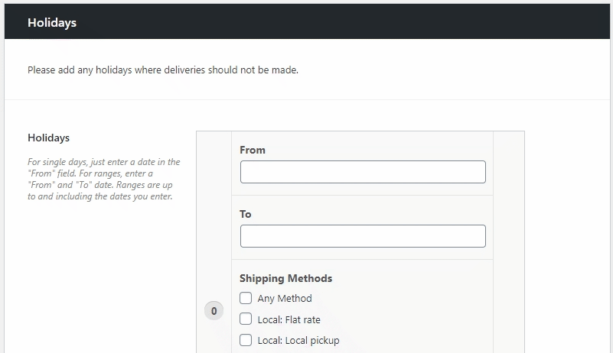
Task: Click the Holidays title in dark header
Action: 52,23
